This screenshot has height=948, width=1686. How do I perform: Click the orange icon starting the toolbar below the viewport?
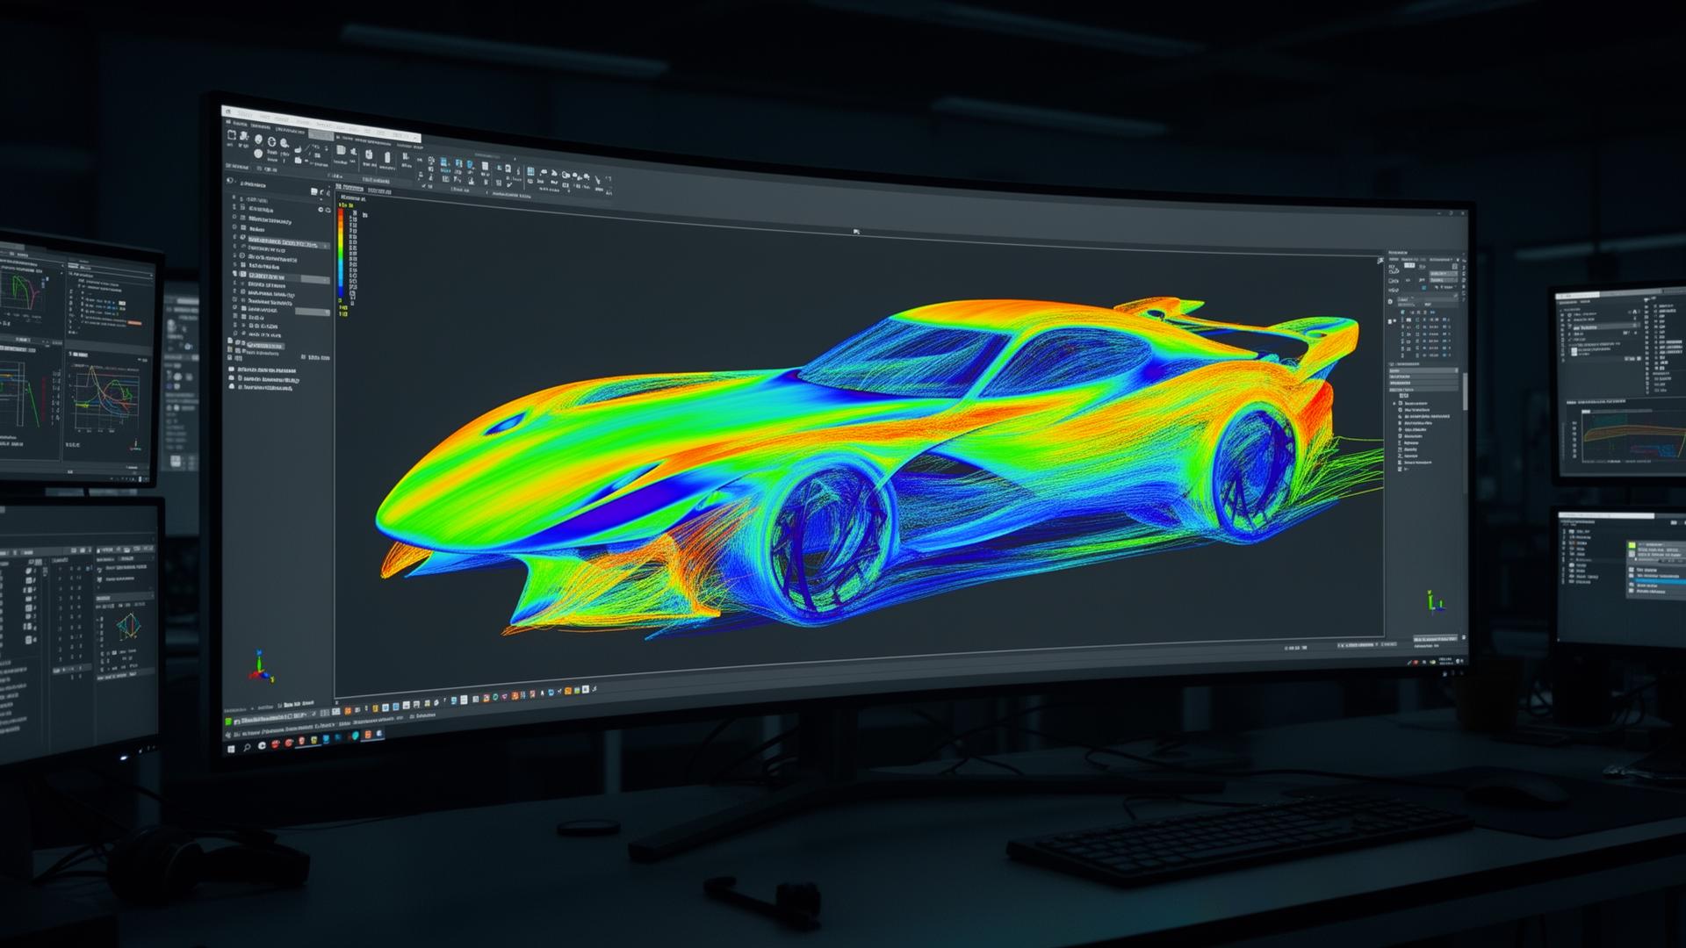[348, 711]
